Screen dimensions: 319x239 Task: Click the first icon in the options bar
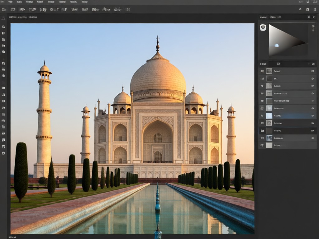(x=4, y=10)
